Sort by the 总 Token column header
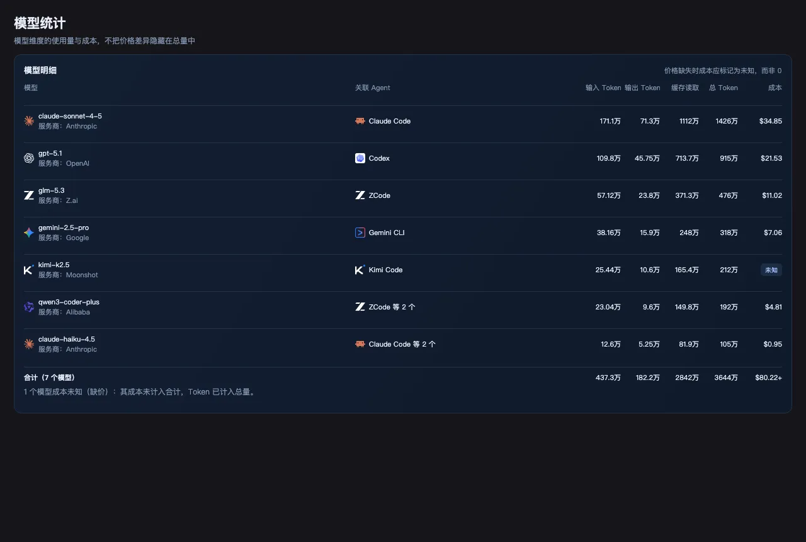This screenshot has width=806, height=542. coord(724,88)
